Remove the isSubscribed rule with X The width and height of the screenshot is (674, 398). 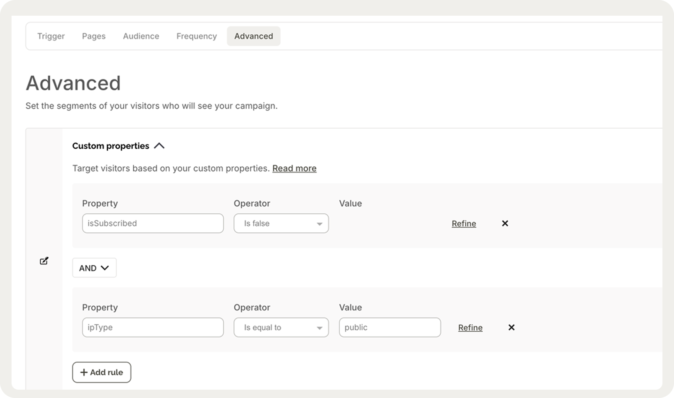(505, 223)
